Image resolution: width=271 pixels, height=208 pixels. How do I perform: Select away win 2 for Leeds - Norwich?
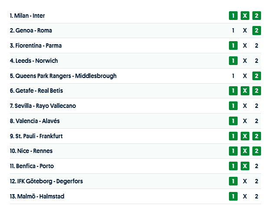257,61
